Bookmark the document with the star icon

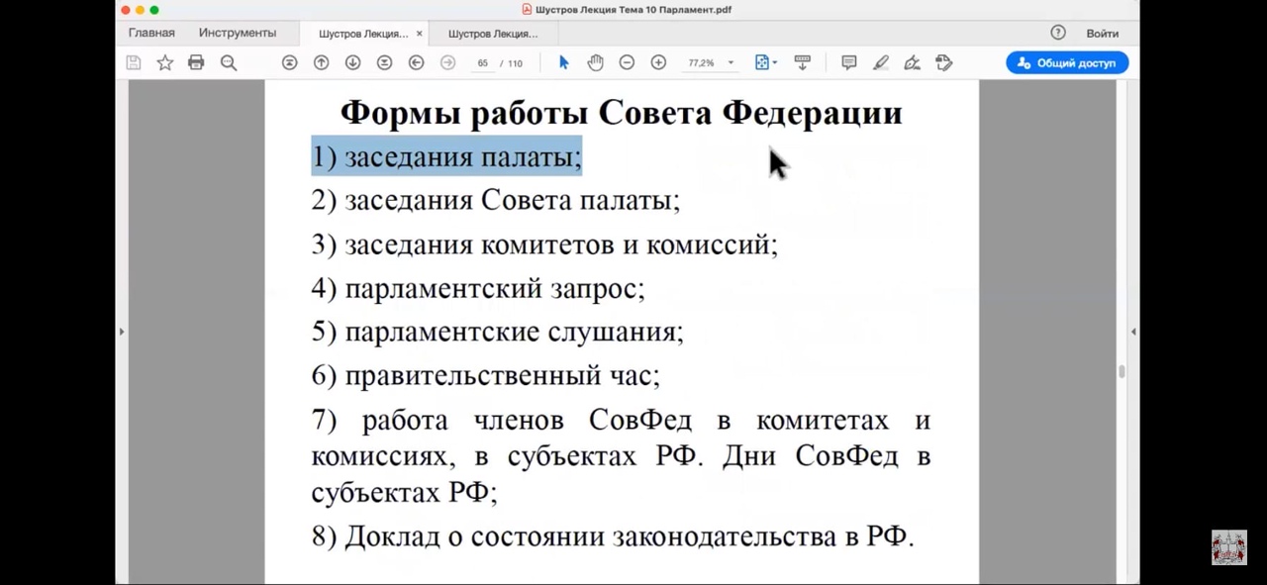tap(165, 62)
